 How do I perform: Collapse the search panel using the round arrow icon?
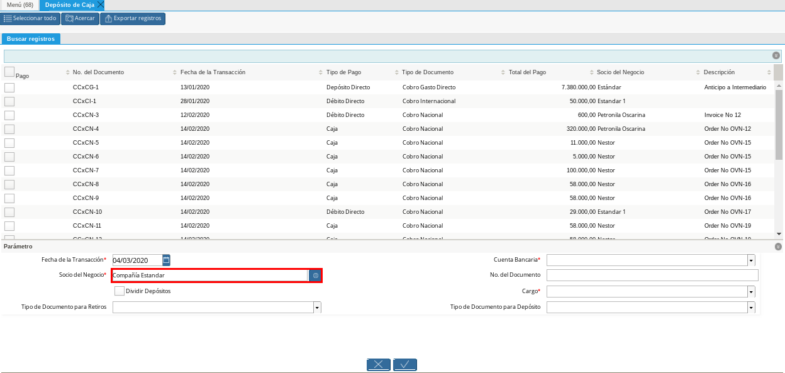coord(776,56)
